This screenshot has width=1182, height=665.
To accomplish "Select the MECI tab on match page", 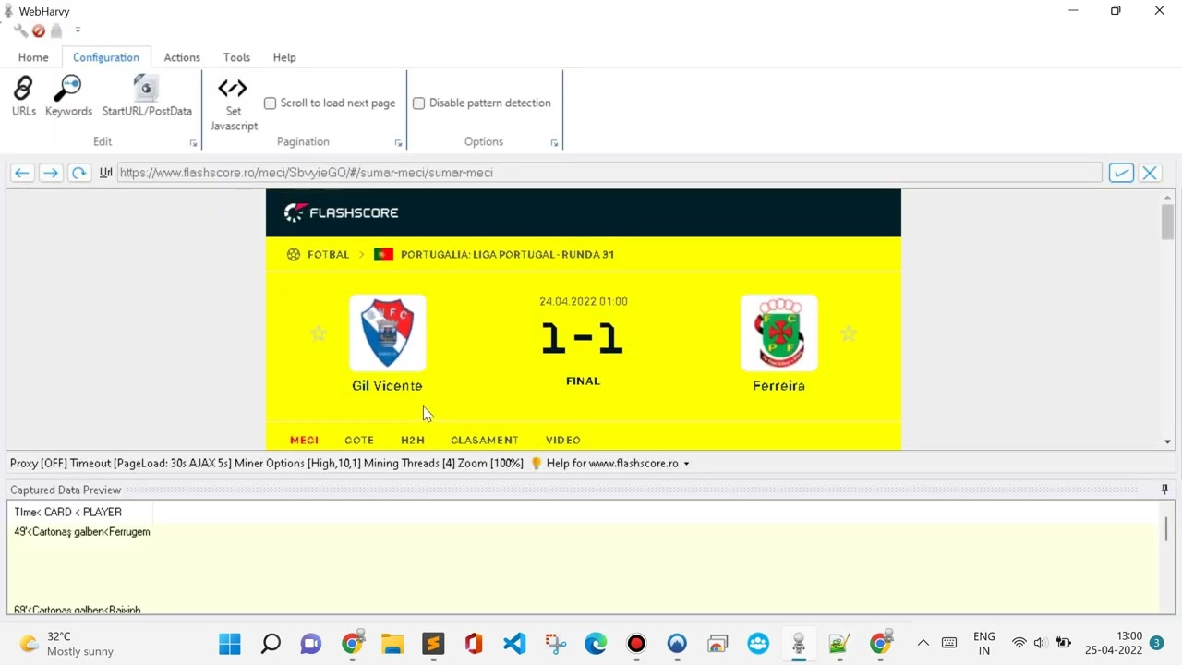I will pos(304,441).
